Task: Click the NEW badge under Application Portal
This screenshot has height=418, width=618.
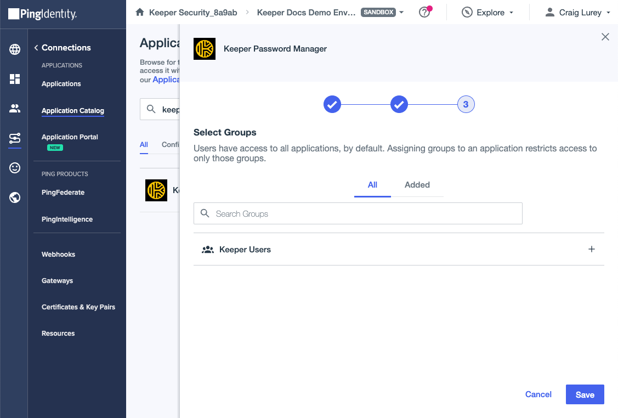Action: point(55,148)
